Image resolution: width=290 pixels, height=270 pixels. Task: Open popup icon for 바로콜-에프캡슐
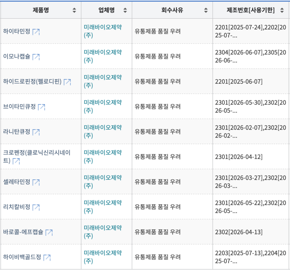point(49,232)
